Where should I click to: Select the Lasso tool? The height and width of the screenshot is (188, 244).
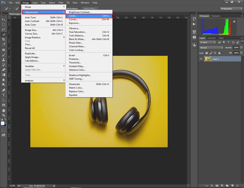3,29
